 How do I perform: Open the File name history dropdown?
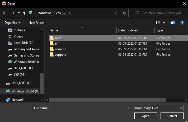click(x=129, y=108)
